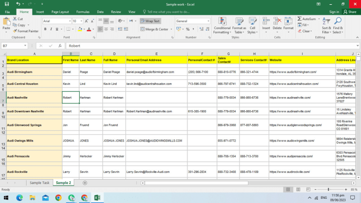Open Sort & Filter menu

[x=326, y=25]
